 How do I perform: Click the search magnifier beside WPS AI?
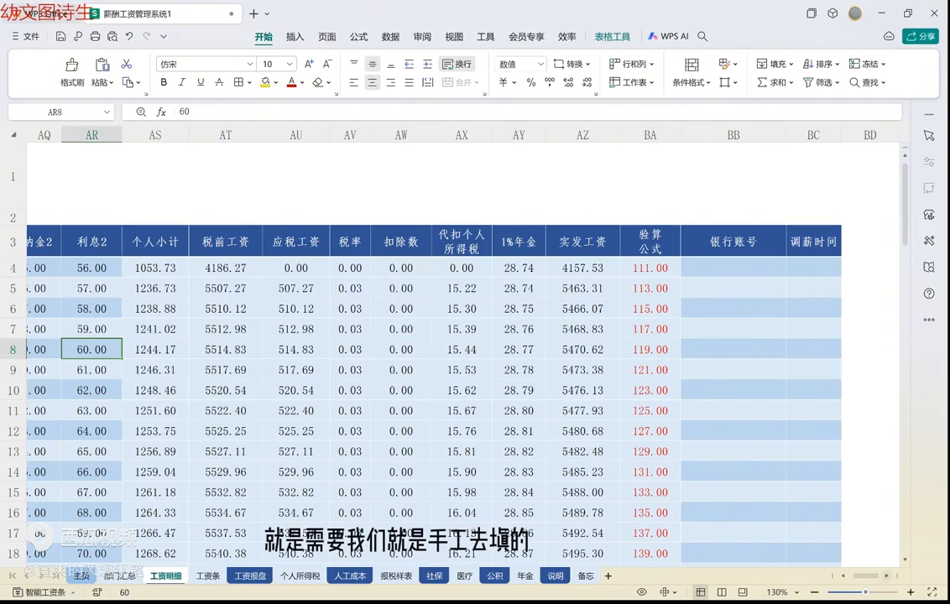pos(703,37)
